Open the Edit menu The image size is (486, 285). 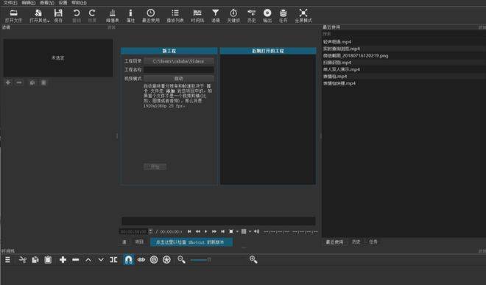28,3
